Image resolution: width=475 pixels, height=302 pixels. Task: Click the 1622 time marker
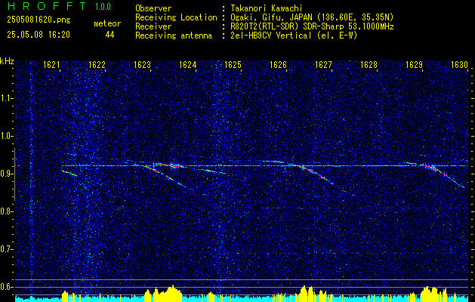coord(97,64)
